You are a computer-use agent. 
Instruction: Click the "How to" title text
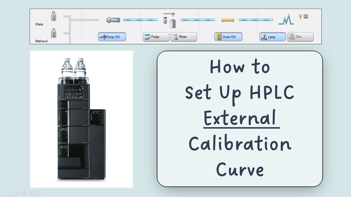coord(240,66)
